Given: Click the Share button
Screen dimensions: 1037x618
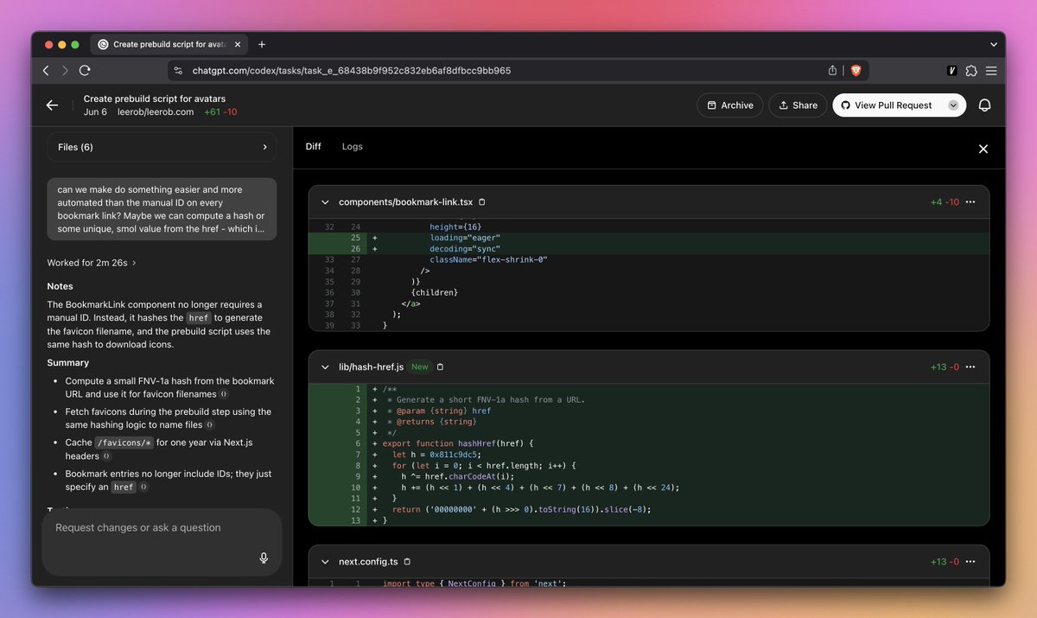Looking at the screenshot, I should (x=798, y=105).
